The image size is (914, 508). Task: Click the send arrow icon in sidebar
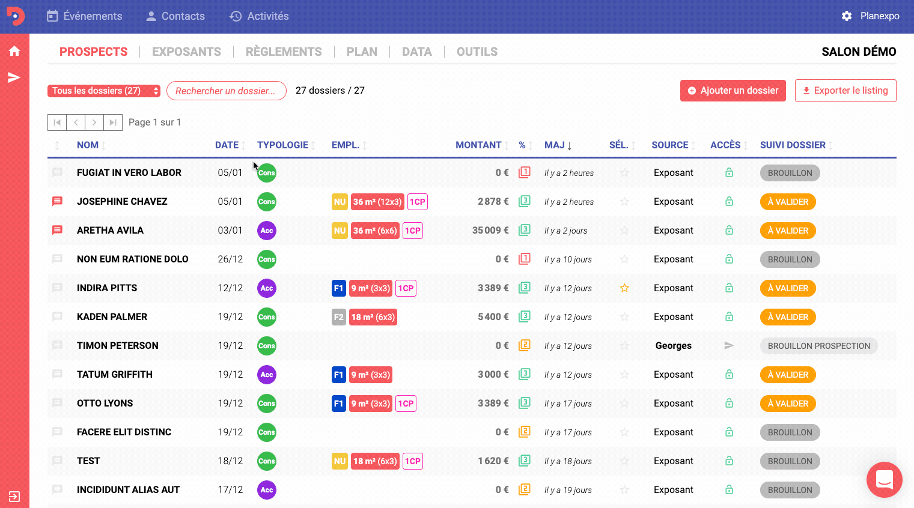[x=14, y=77]
